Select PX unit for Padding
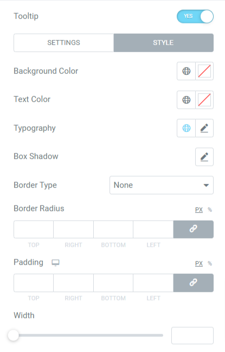 [199, 263]
